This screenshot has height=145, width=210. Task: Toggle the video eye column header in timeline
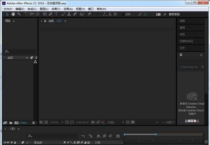(x=5, y=143)
